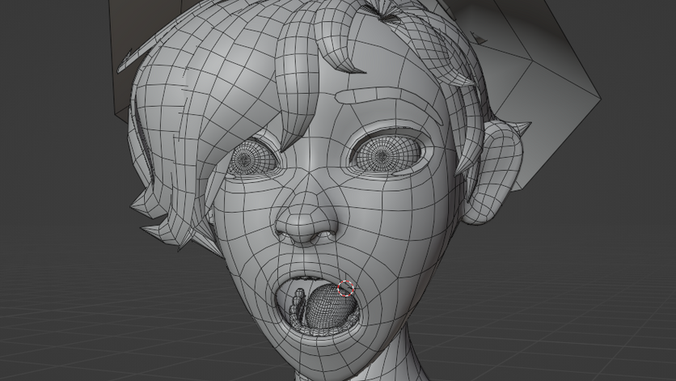Click the eyeball mesh partly covered by hair
676x381 pixels.
pyautogui.click(x=251, y=159)
